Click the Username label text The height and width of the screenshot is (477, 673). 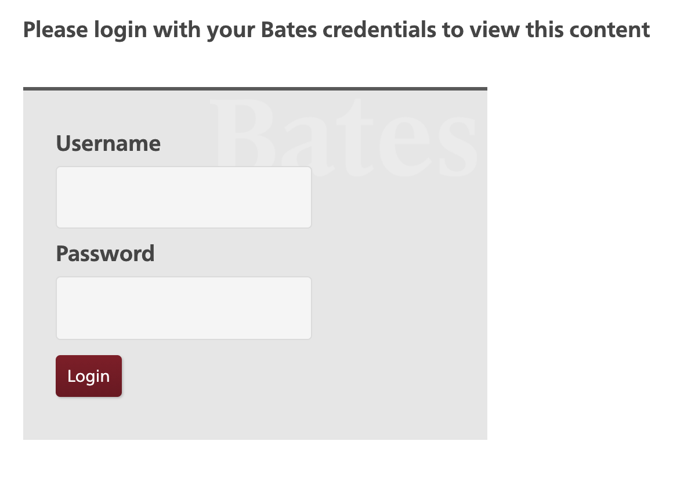108,143
